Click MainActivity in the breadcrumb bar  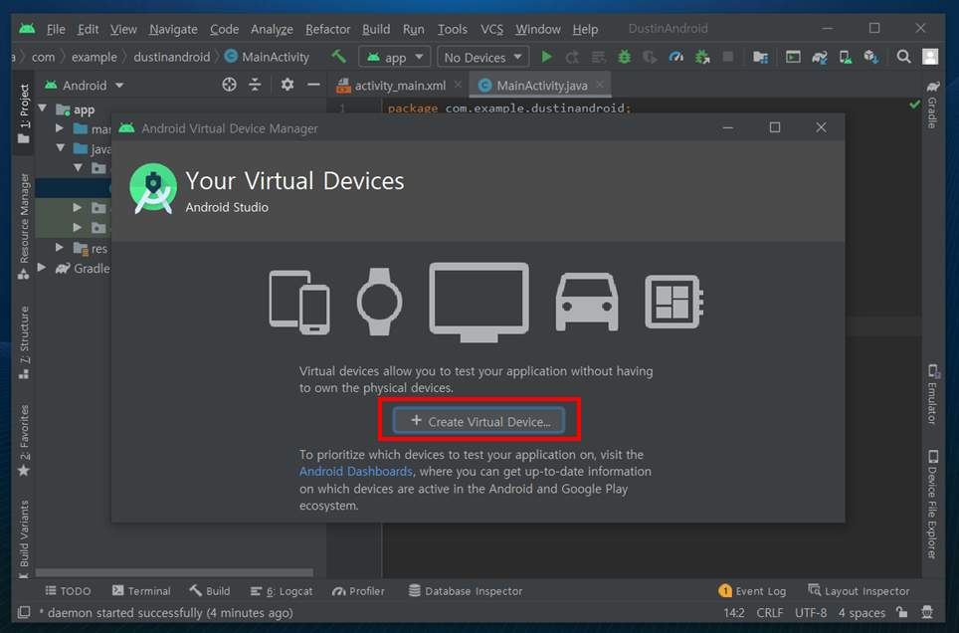point(267,57)
